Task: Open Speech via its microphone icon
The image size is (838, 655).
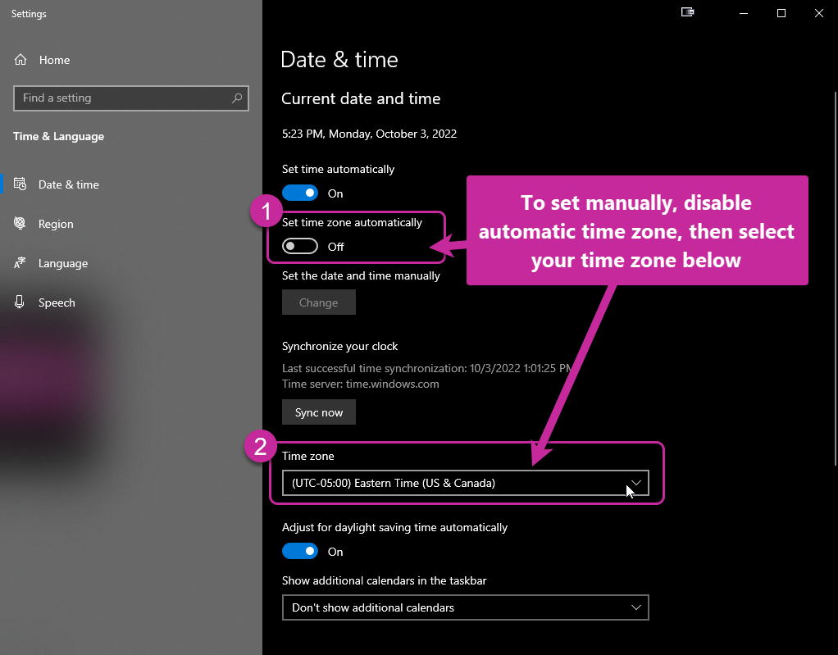Action: click(19, 302)
